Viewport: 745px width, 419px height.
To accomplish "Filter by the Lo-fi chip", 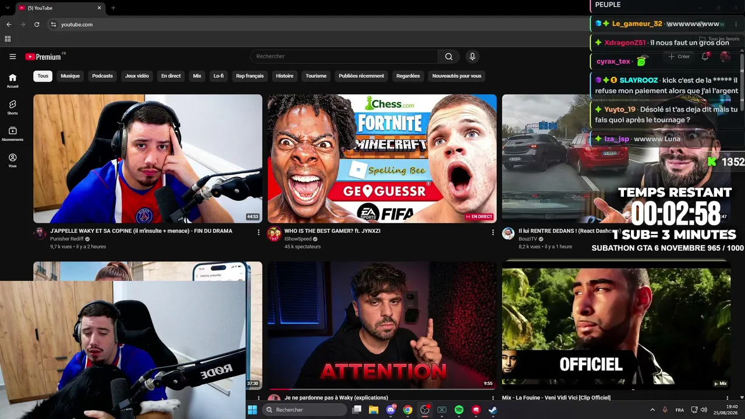I will (218, 76).
